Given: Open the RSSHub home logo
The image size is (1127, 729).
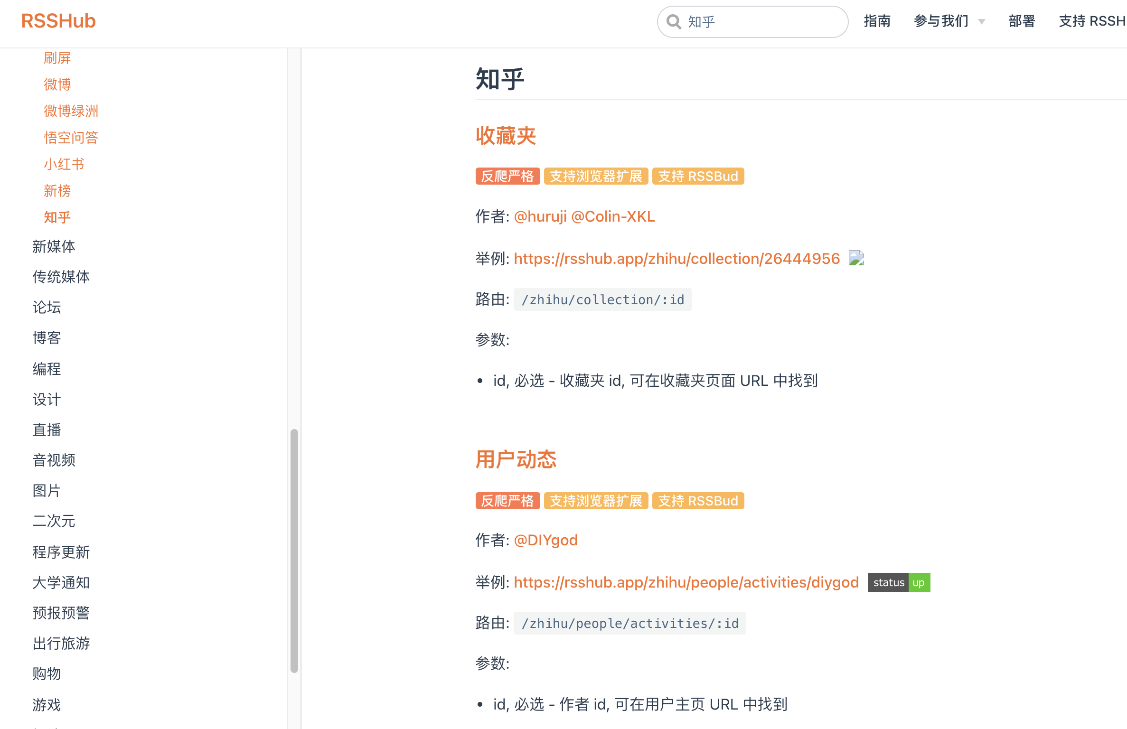Looking at the screenshot, I should pos(58,21).
